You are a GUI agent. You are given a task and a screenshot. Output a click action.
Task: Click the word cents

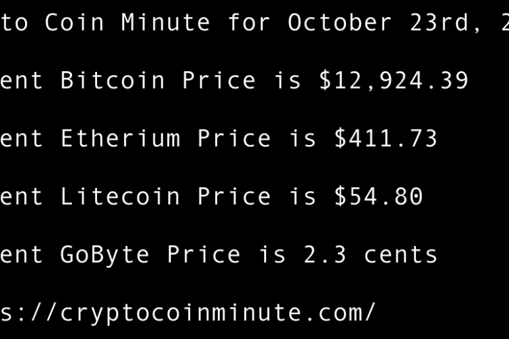point(401,255)
